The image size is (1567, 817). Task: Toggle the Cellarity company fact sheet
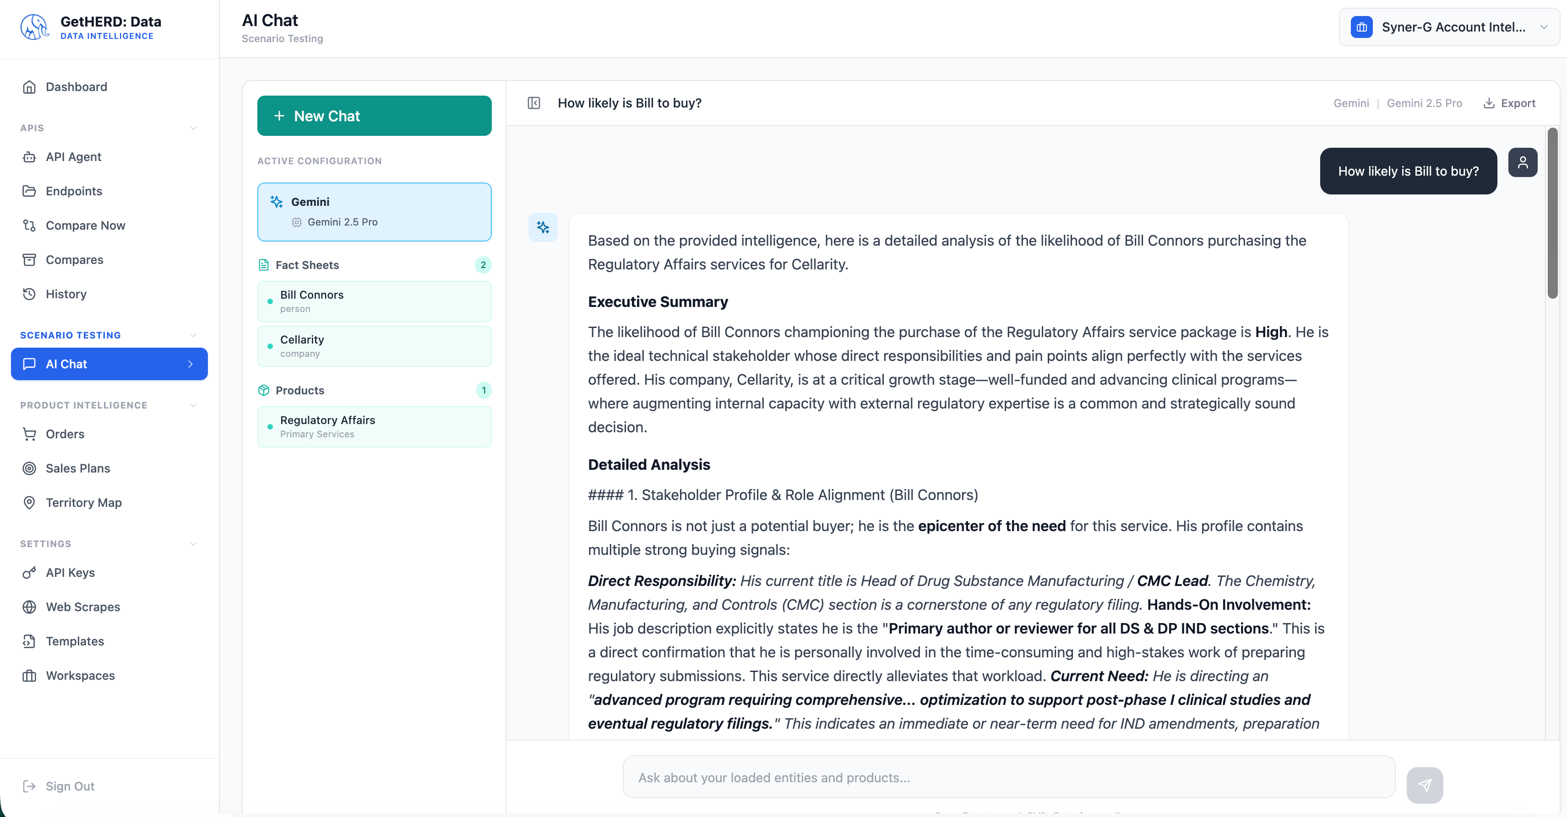click(x=374, y=345)
